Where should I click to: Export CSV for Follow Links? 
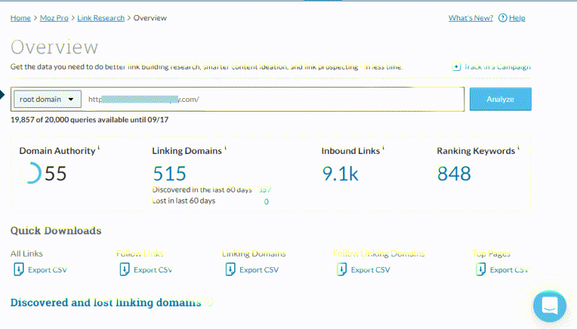click(x=153, y=270)
